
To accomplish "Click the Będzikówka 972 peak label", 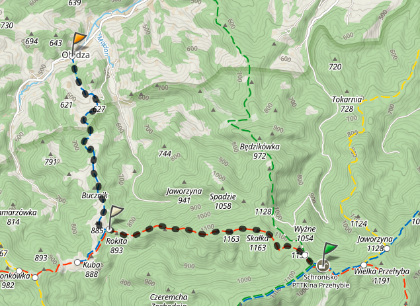I will [x=259, y=151].
